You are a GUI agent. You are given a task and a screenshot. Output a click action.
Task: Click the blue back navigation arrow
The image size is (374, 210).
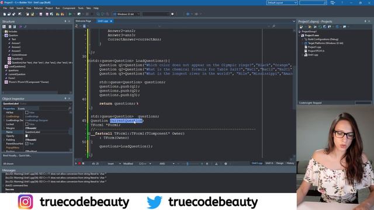click(x=188, y=14)
